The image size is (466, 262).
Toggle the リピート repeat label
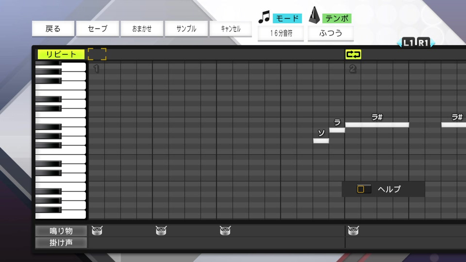tap(61, 54)
